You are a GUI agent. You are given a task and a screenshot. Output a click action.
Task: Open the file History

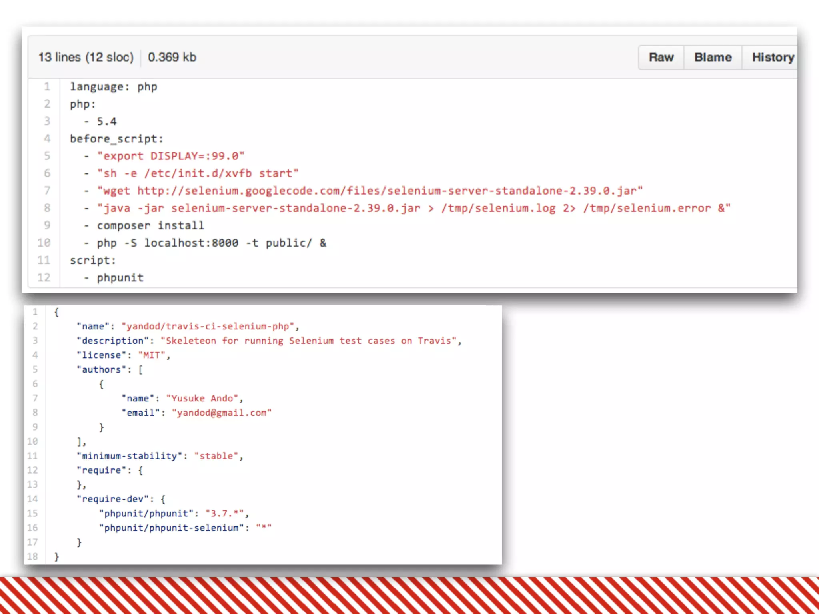click(x=773, y=58)
